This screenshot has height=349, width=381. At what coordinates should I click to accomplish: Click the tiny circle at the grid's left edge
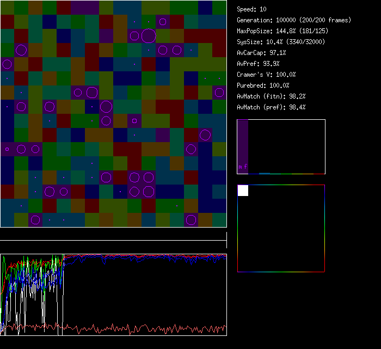coord(7,149)
